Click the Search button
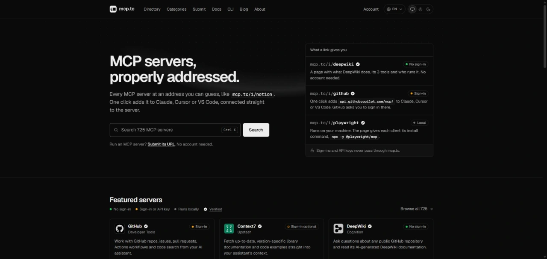547x259 pixels. tap(256, 130)
